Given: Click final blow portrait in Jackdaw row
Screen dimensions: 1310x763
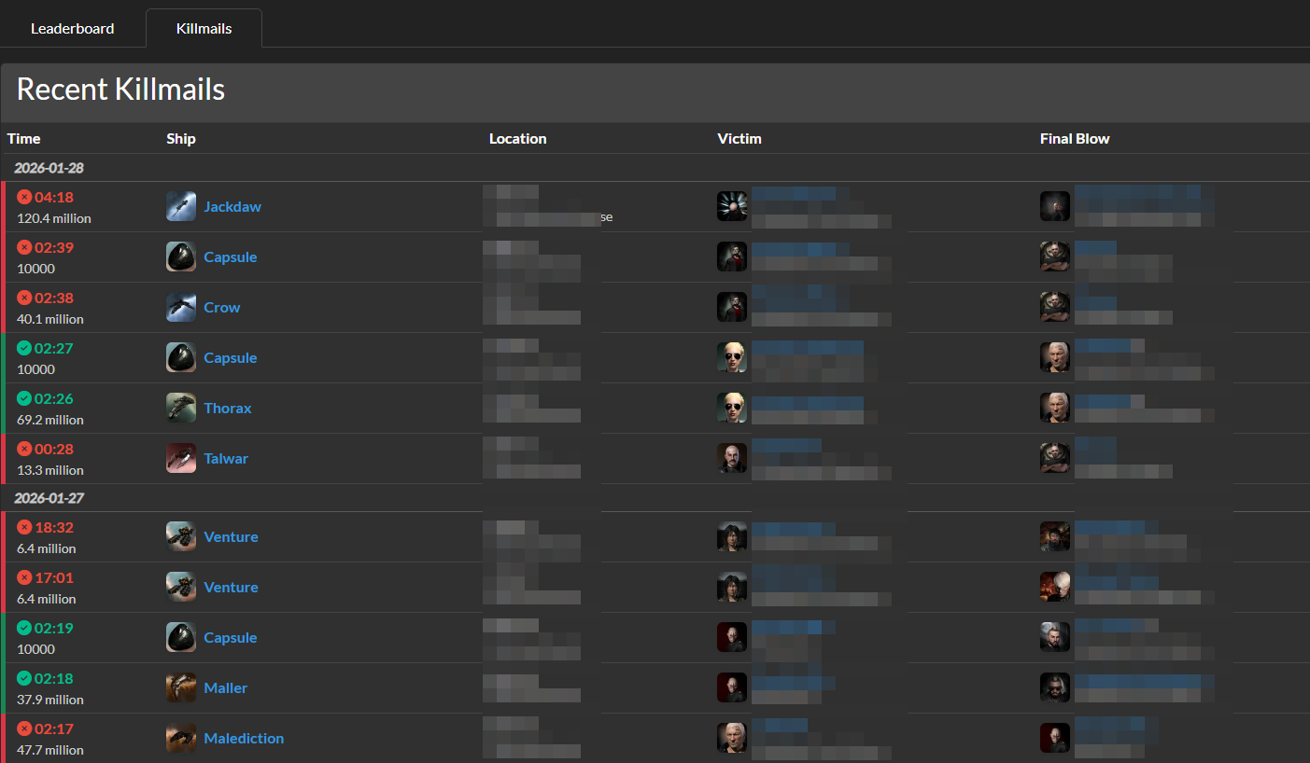Looking at the screenshot, I should click(1055, 206).
